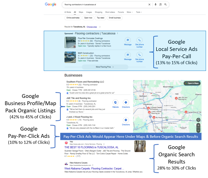This screenshot has width=208, height=178.
Task: Click the Choose area link
Action: coord(91,27)
